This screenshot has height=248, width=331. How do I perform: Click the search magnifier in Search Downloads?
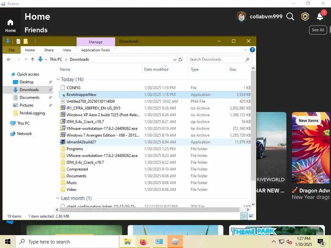coord(247,59)
